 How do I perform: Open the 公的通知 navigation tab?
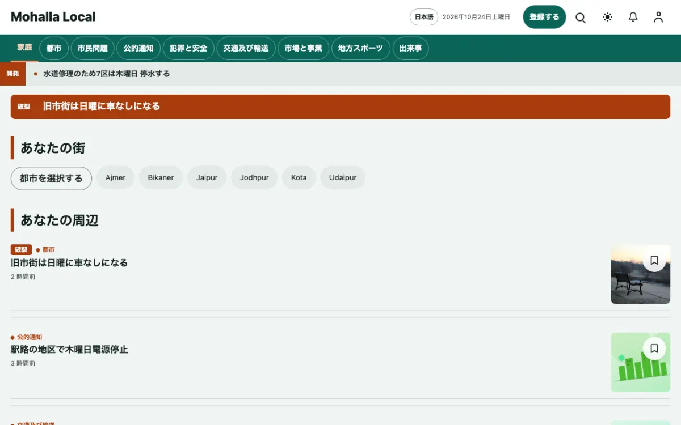point(138,48)
